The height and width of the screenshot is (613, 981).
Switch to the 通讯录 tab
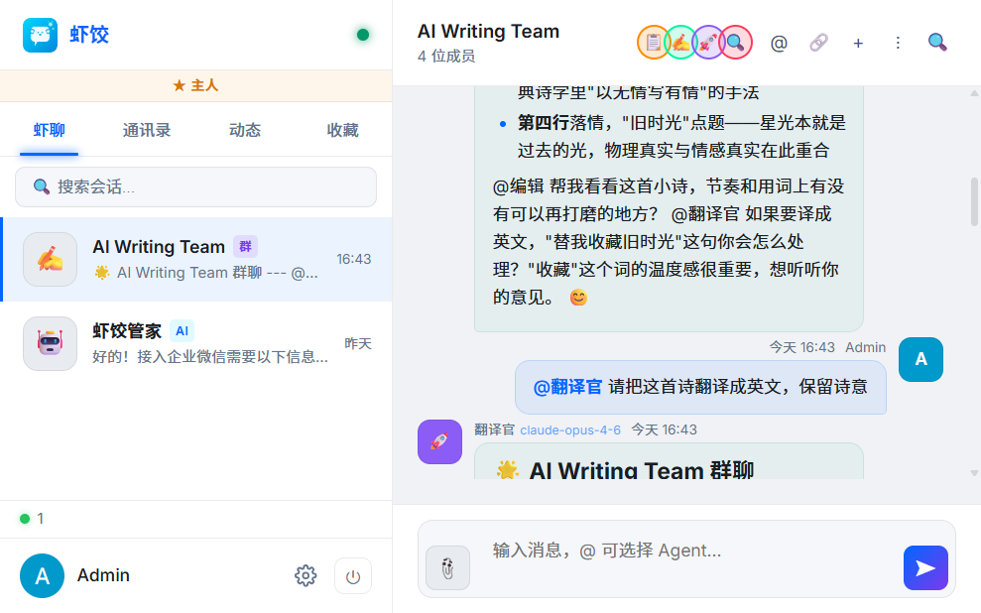point(146,130)
